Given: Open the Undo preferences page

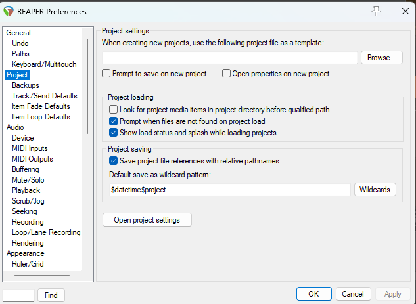Looking at the screenshot, I should 20,43.
